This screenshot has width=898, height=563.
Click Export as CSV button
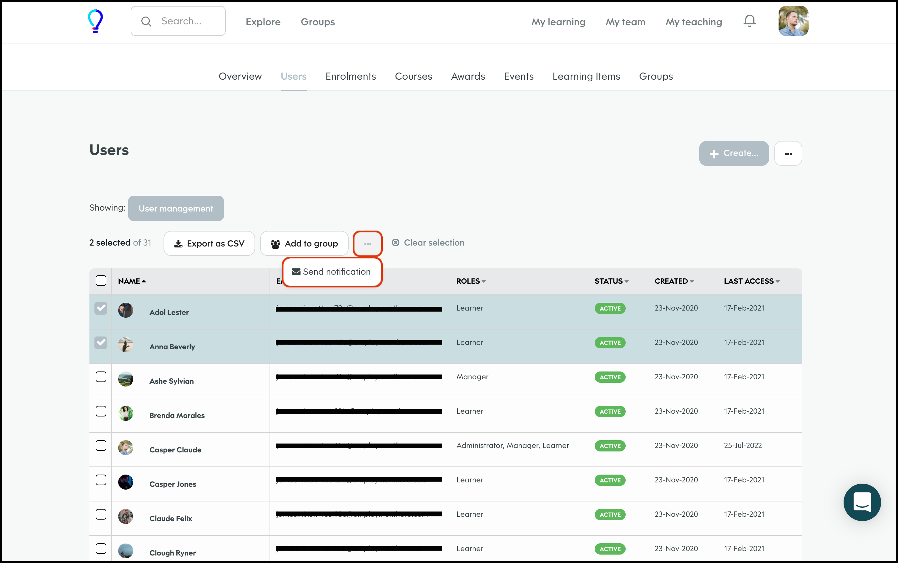209,243
